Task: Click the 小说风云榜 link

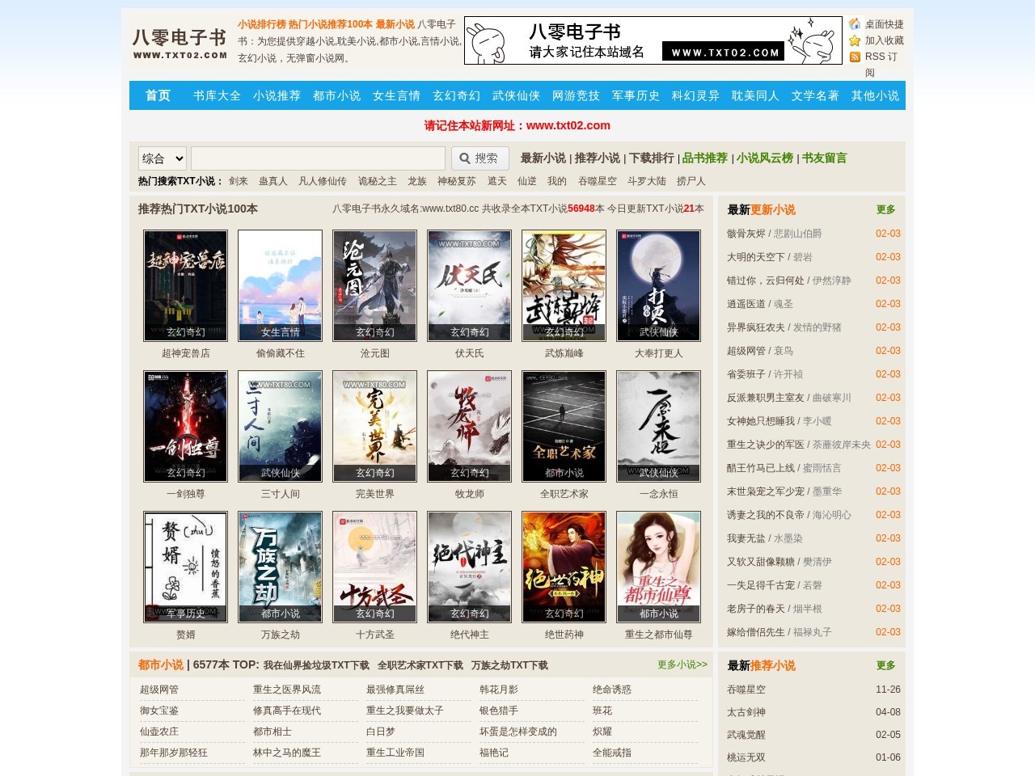Action: (764, 158)
